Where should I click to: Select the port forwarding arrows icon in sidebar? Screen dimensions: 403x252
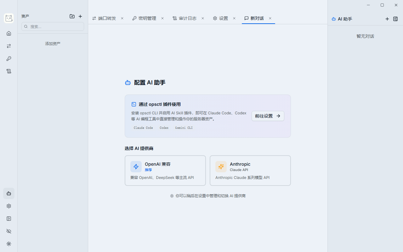coord(9,46)
